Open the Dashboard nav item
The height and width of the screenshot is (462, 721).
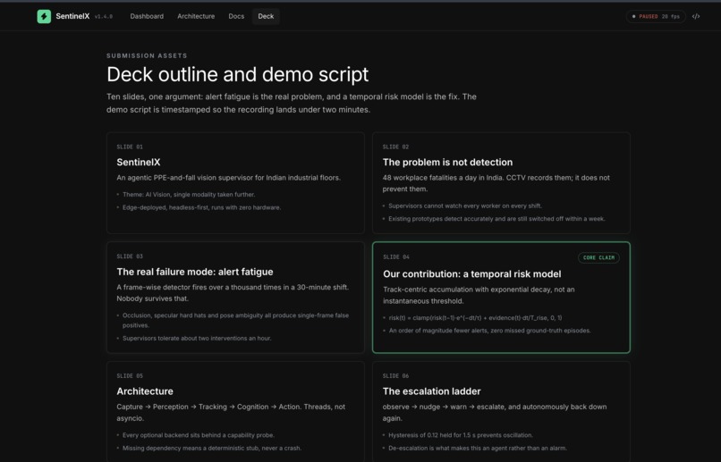[147, 17]
